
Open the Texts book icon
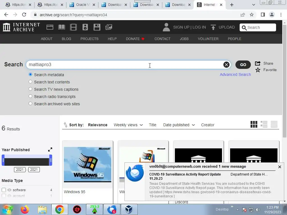pyautogui.click(x=61, y=27)
